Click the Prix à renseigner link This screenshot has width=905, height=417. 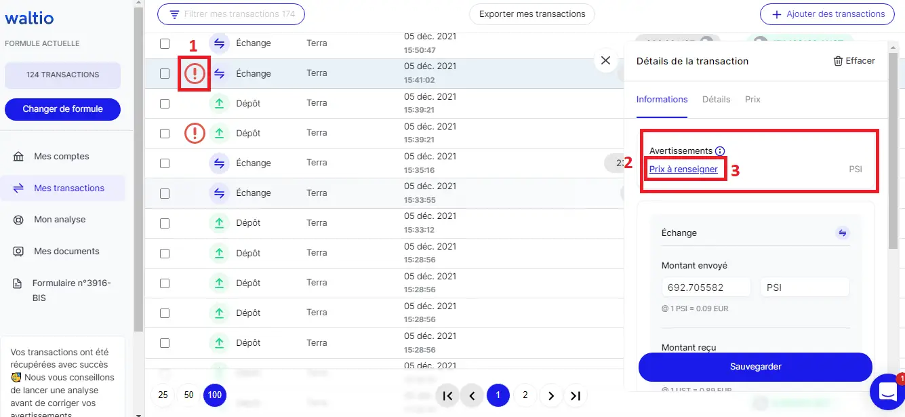tap(683, 170)
